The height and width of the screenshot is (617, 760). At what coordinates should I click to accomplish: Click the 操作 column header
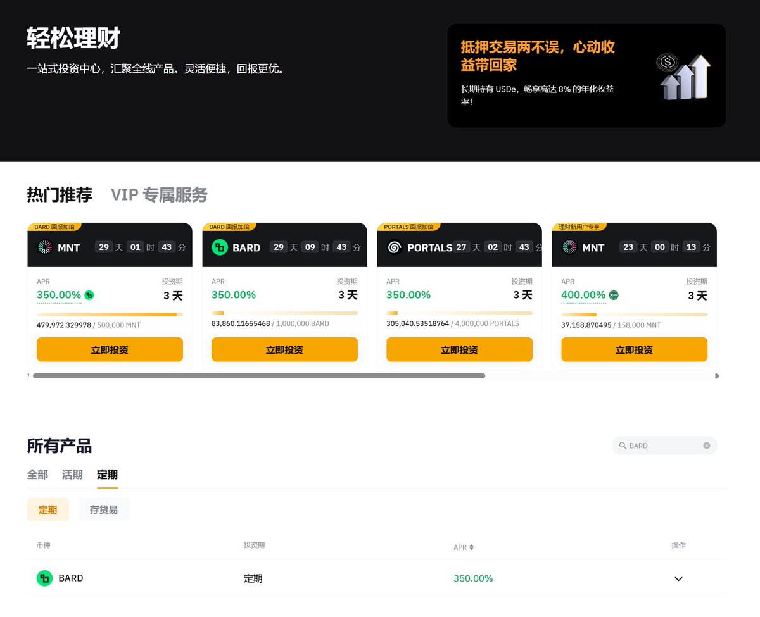point(678,545)
